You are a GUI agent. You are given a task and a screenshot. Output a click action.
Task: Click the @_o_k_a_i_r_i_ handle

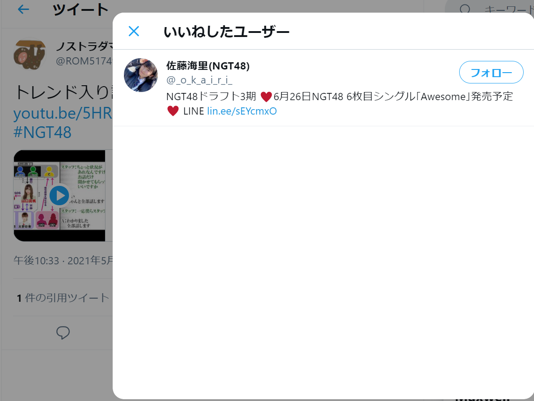[199, 80]
